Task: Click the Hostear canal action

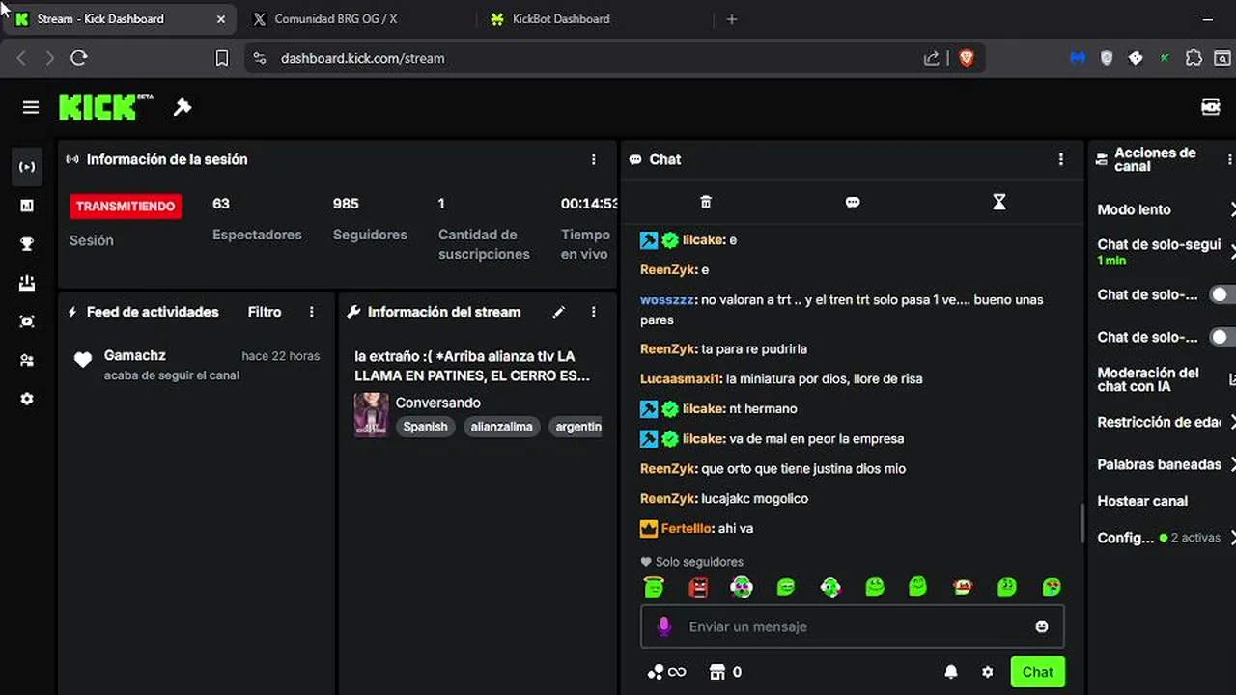Action: 1142,501
